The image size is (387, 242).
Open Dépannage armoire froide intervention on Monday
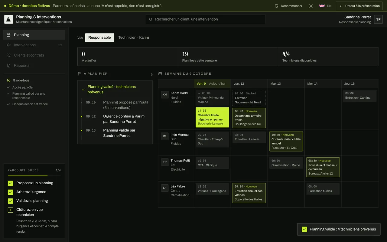click(x=249, y=118)
